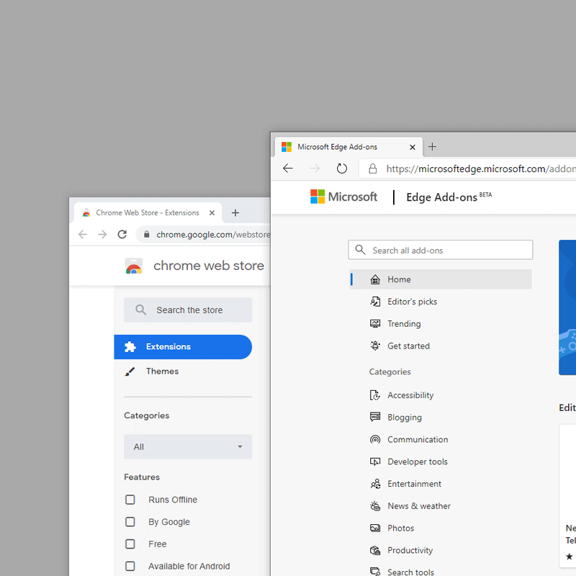Click the Microsoft logo in Edge Add-ons header
The width and height of the screenshot is (576, 576).
click(x=343, y=197)
